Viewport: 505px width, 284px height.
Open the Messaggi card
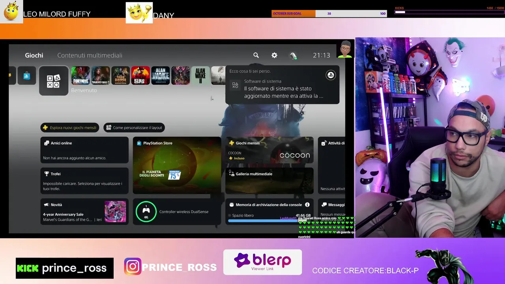point(331,211)
